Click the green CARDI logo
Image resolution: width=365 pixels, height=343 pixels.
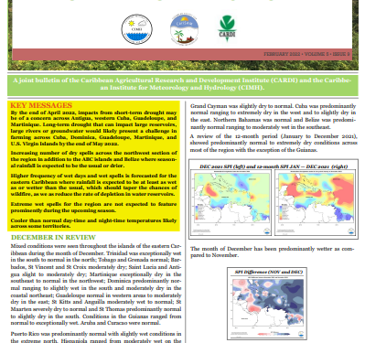(x=227, y=28)
